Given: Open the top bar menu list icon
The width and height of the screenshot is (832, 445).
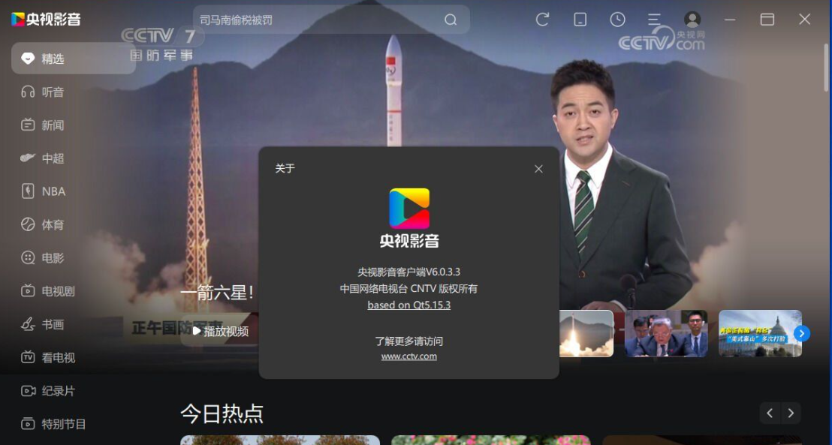Looking at the screenshot, I should pos(655,20).
